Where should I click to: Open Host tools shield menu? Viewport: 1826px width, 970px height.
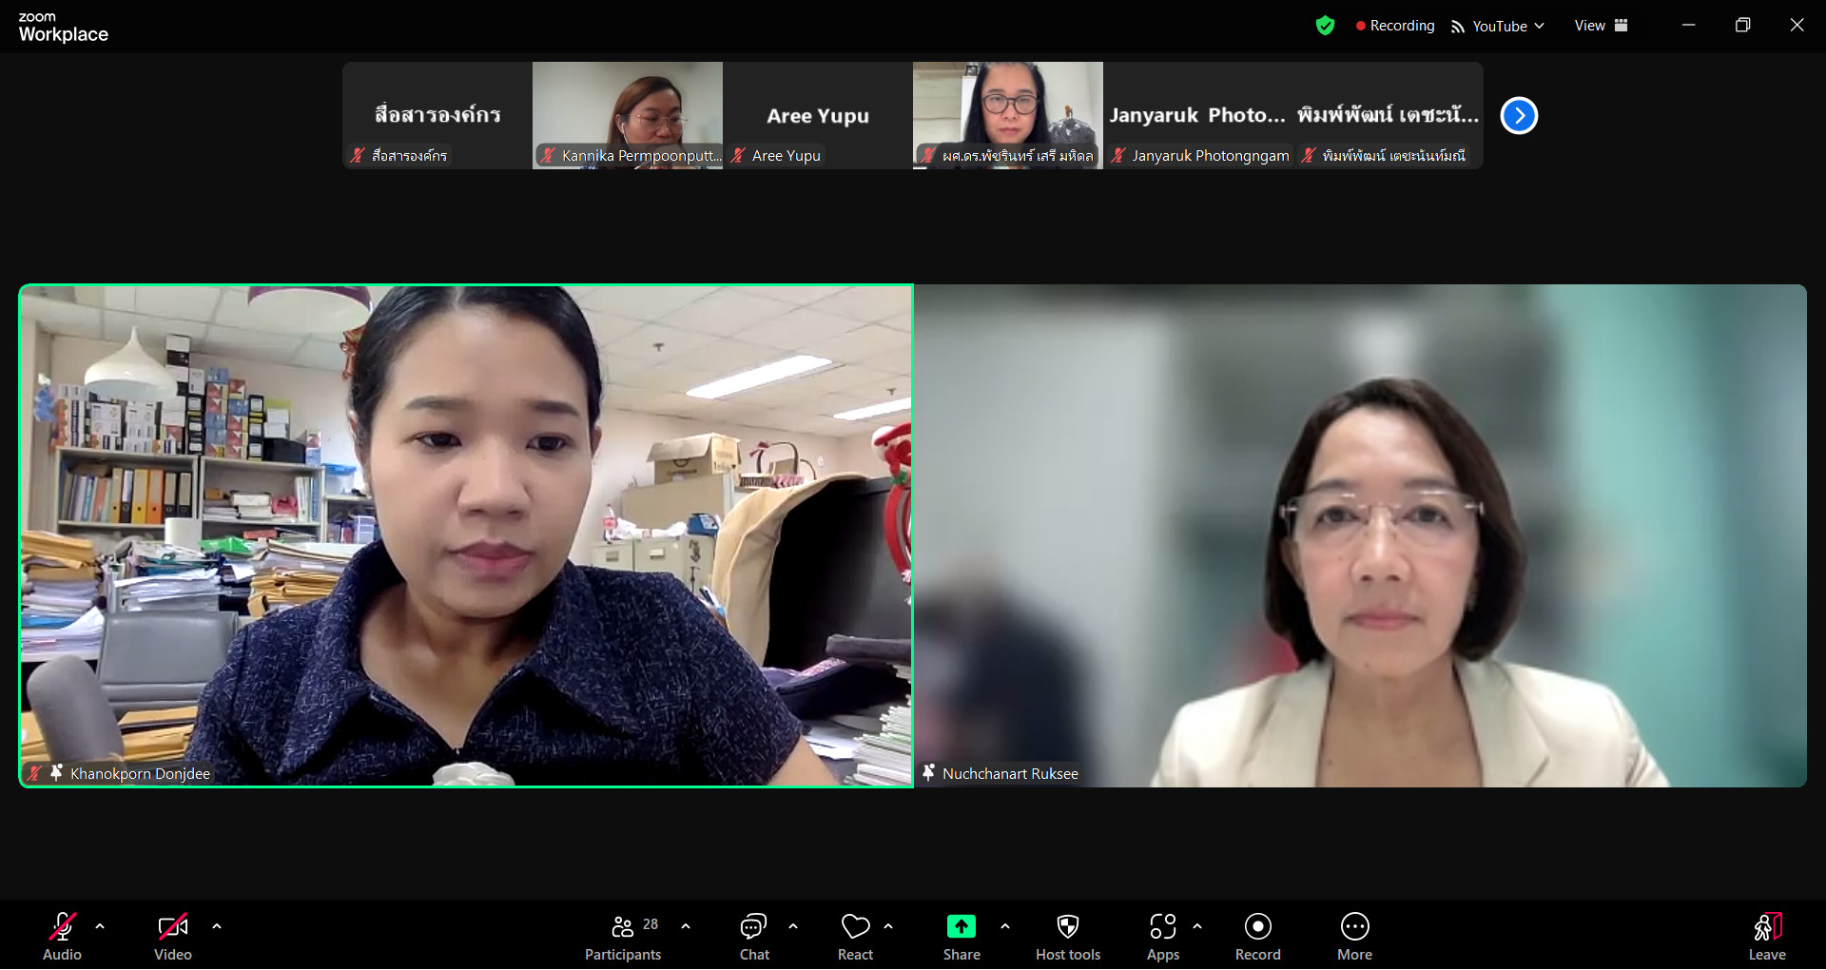(1068, 937)
